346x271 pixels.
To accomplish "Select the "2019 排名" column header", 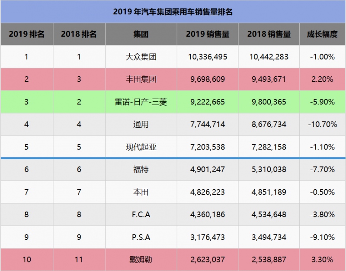I will (x=26, y=34).
